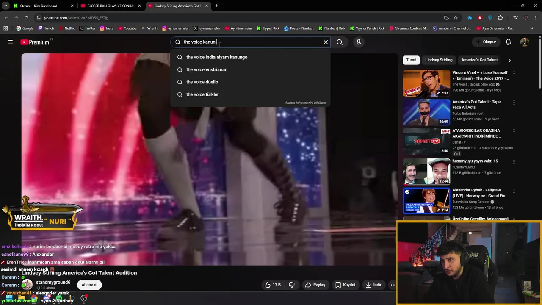Subscribe with Abone ol button
542x305 pixels.
coord(89,285)
